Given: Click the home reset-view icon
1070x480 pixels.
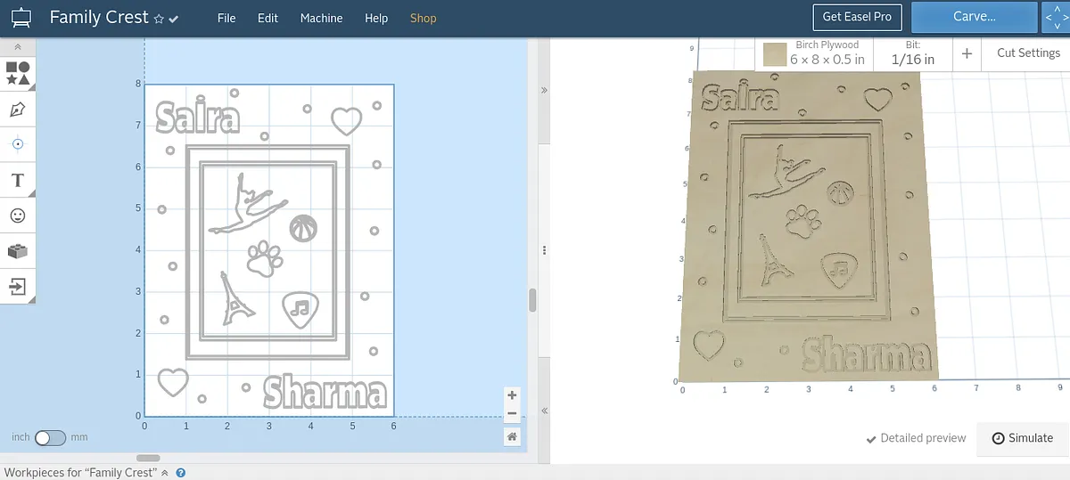Looking at the screenshot, I should point(512,436).
